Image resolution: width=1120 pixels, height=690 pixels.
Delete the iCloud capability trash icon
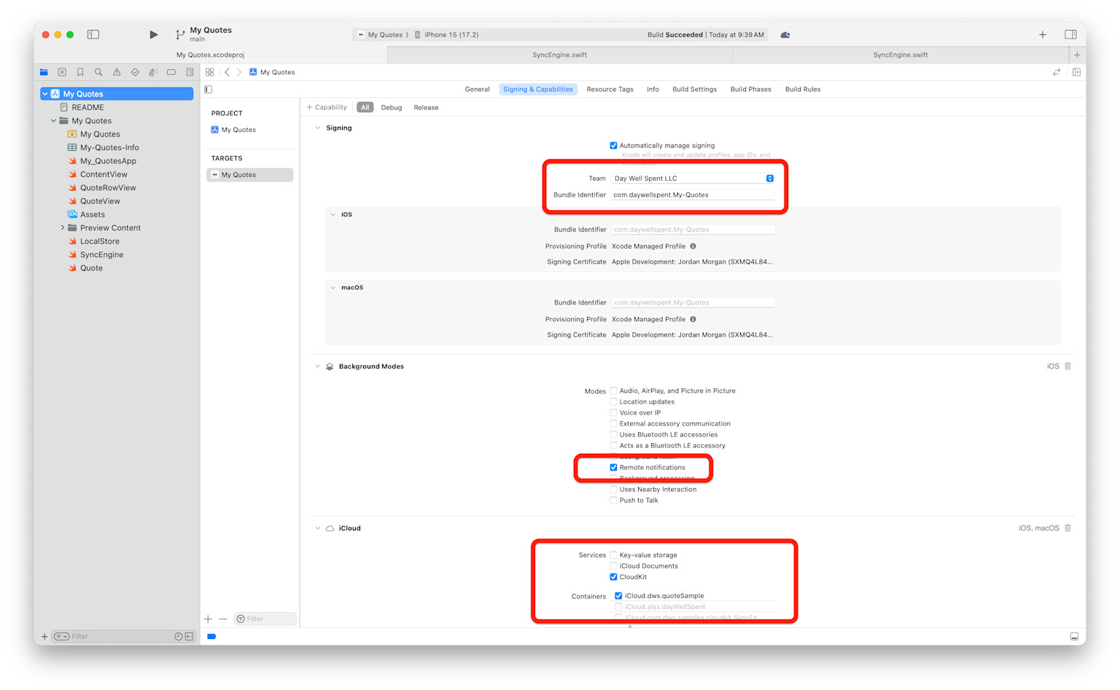point(1068,528)
